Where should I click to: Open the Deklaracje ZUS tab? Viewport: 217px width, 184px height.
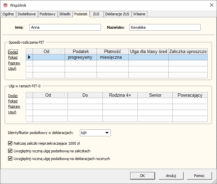(x=117, y=14)
